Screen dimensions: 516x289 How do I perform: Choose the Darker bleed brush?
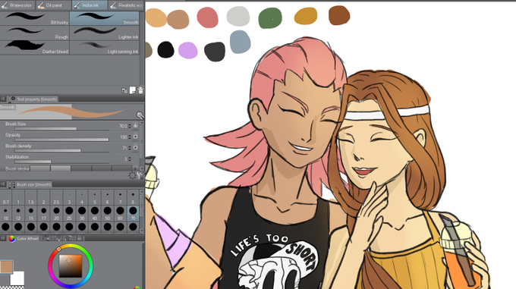click(x=35, y=48)
